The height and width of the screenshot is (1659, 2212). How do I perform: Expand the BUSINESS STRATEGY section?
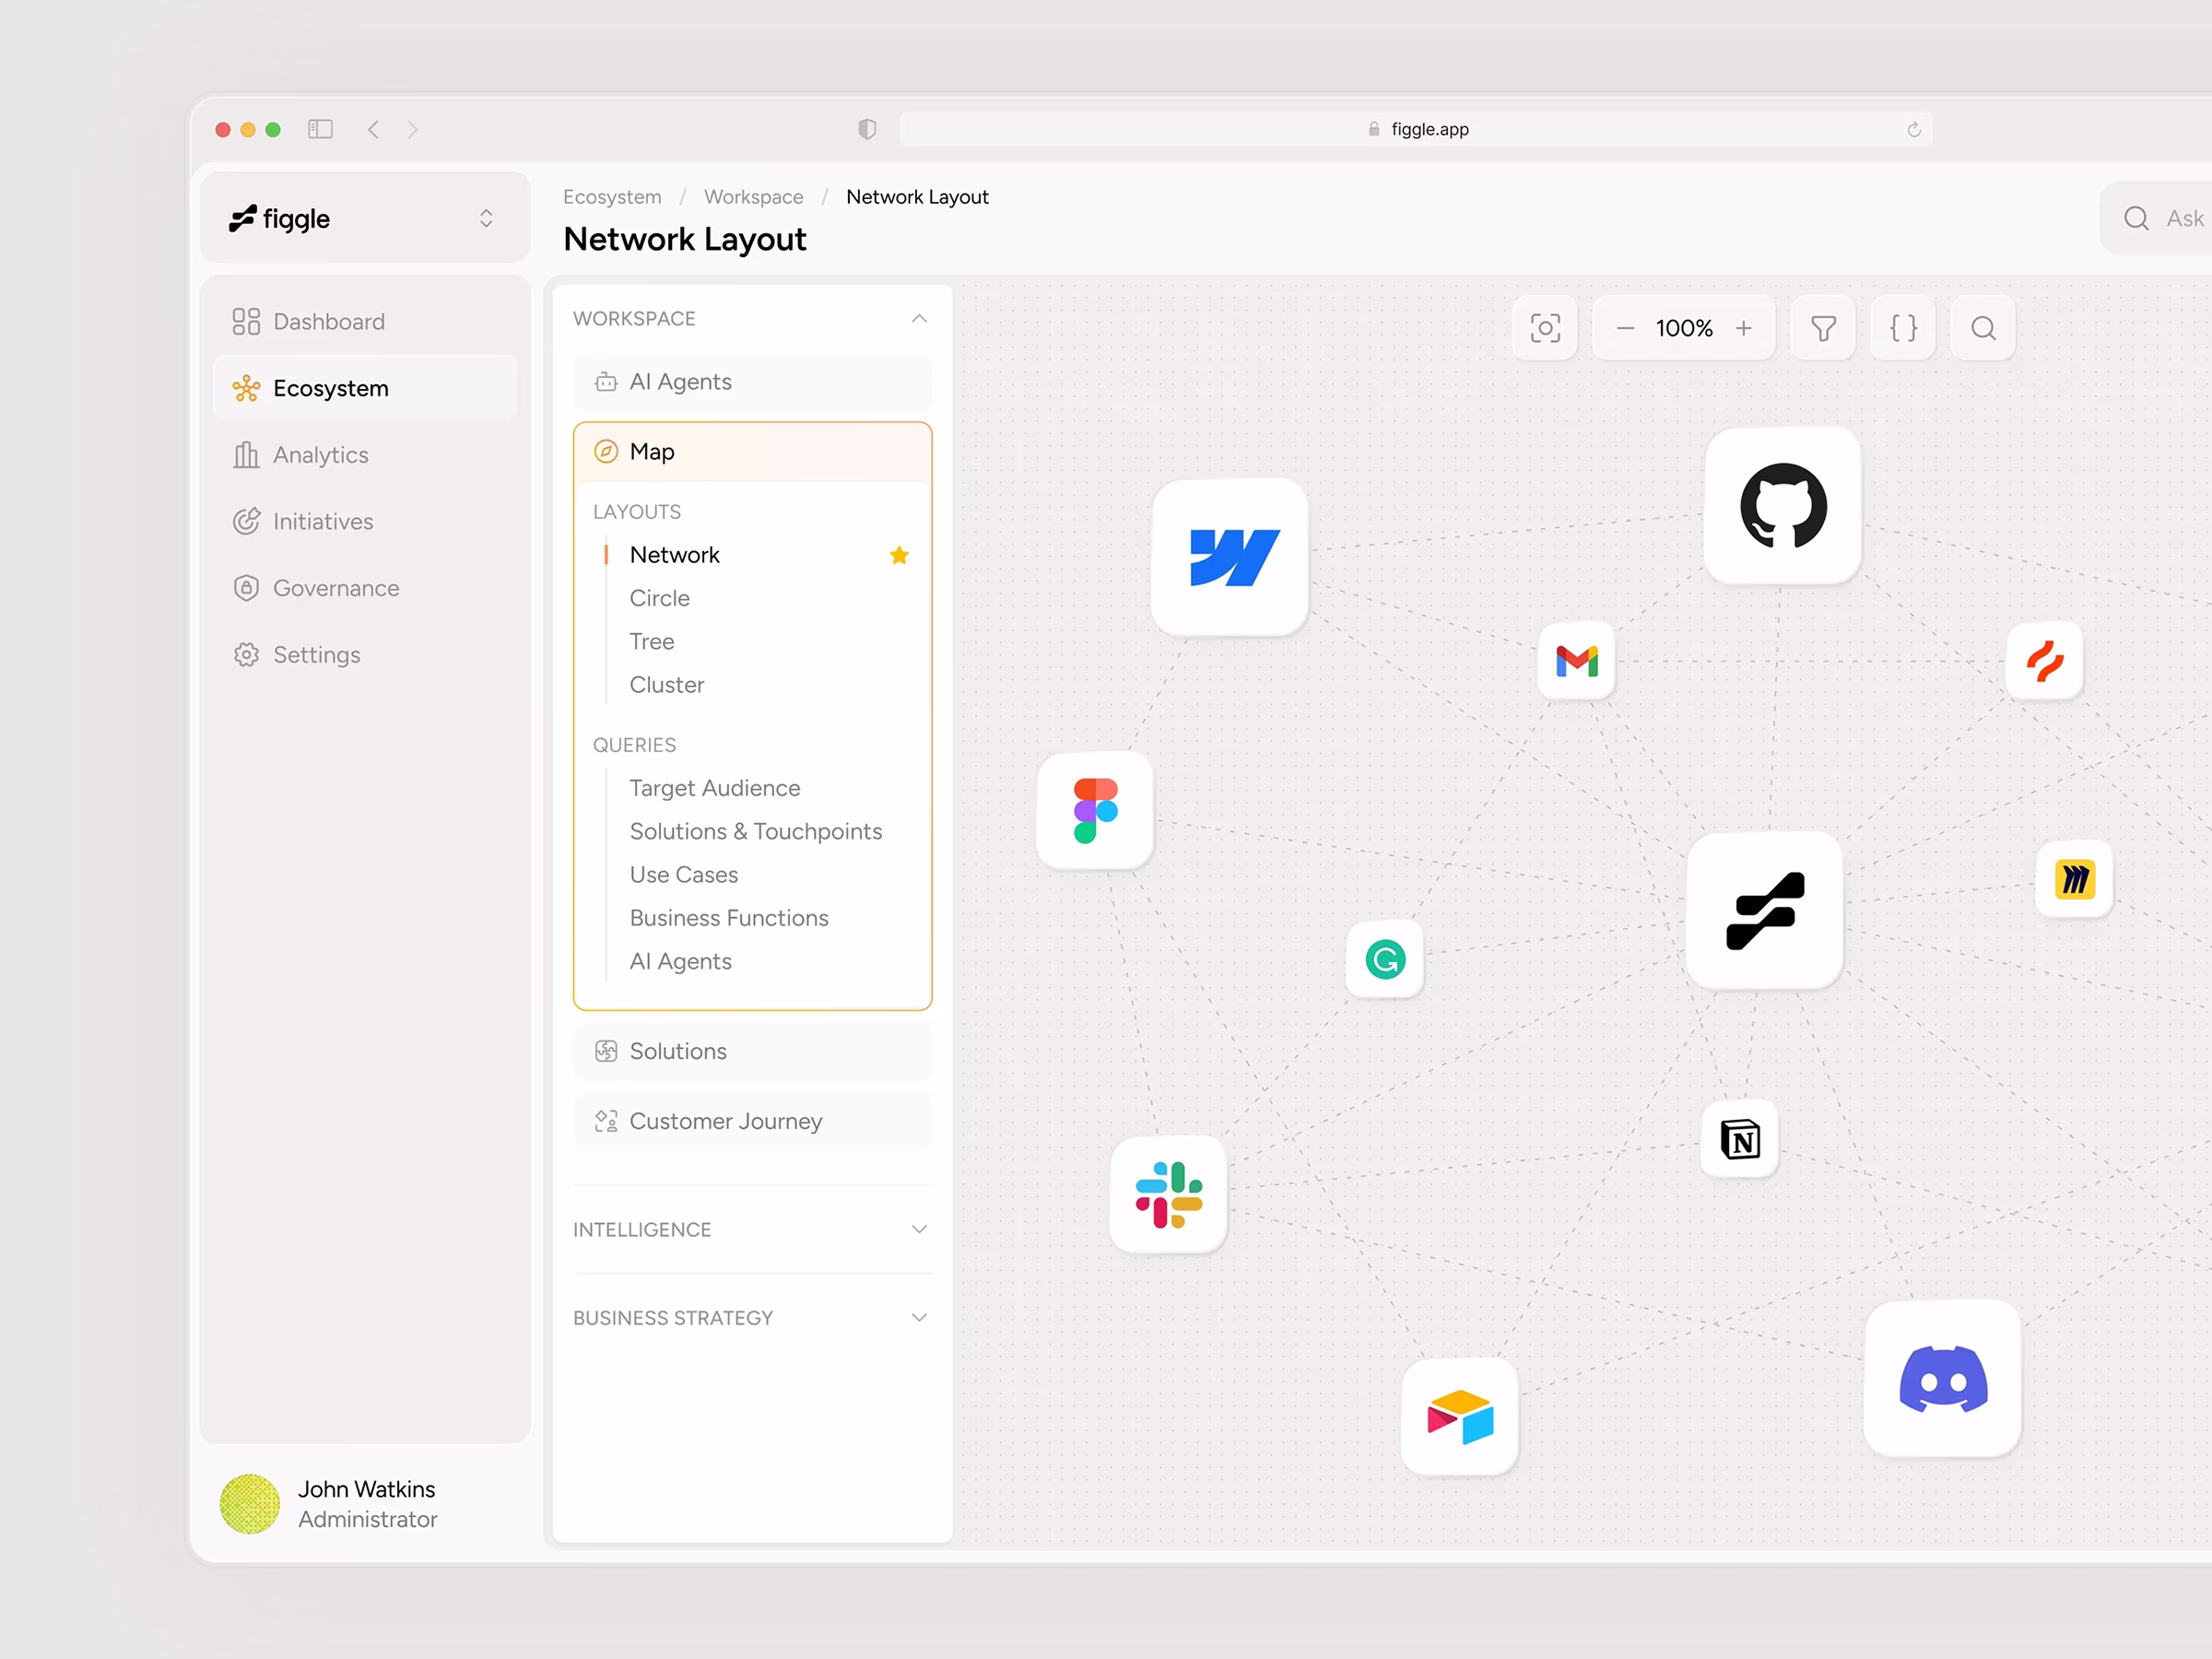919,1317
